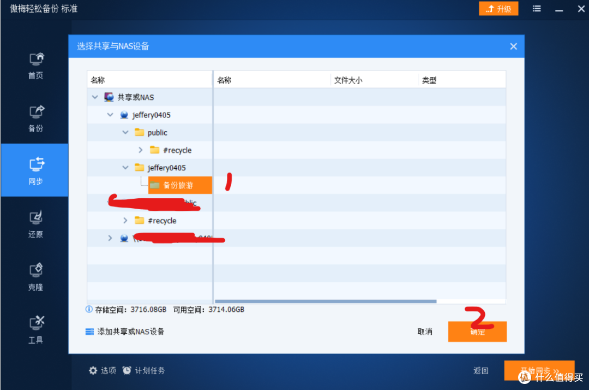Open 计划任务 scheduled task settings
This screenshot has height=390, width=589.
tap(143, 370)
